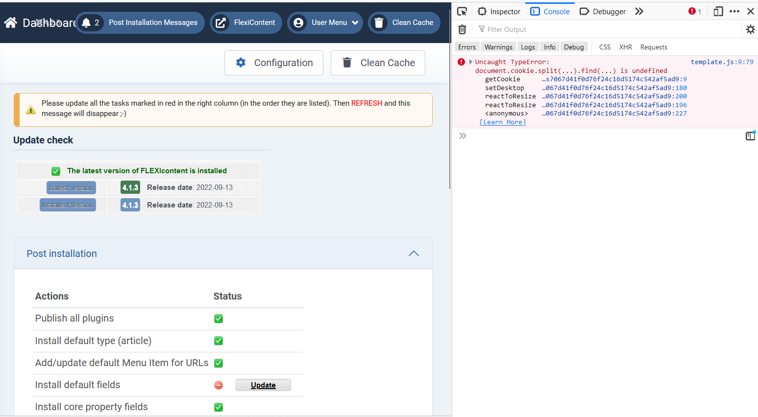Viewport: 758px width, 417px height.
Task: Switch to the Inspector tab
Action: pos(499,11)
